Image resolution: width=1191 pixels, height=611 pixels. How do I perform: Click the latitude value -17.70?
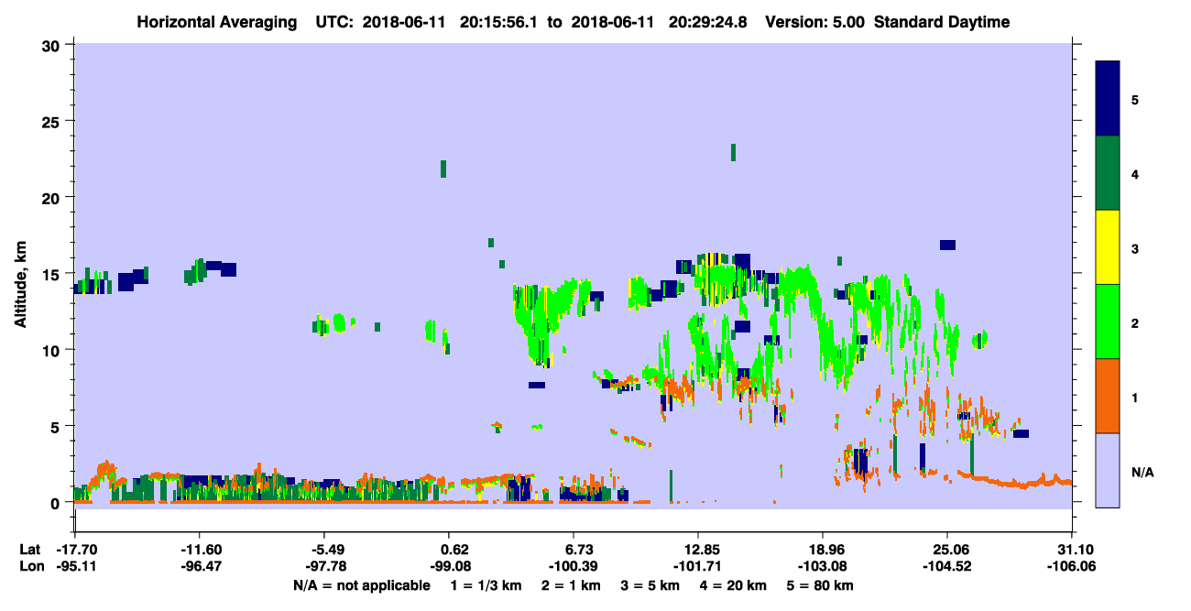point(74,550)
